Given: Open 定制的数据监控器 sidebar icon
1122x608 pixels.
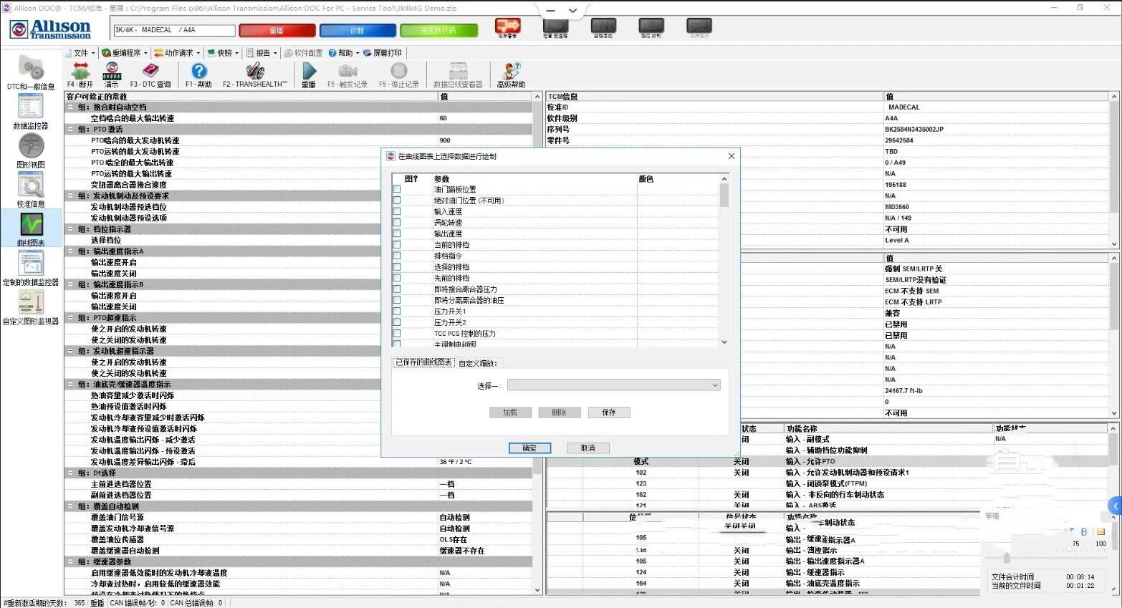Looking at the screenshot, I should [31, 263].
